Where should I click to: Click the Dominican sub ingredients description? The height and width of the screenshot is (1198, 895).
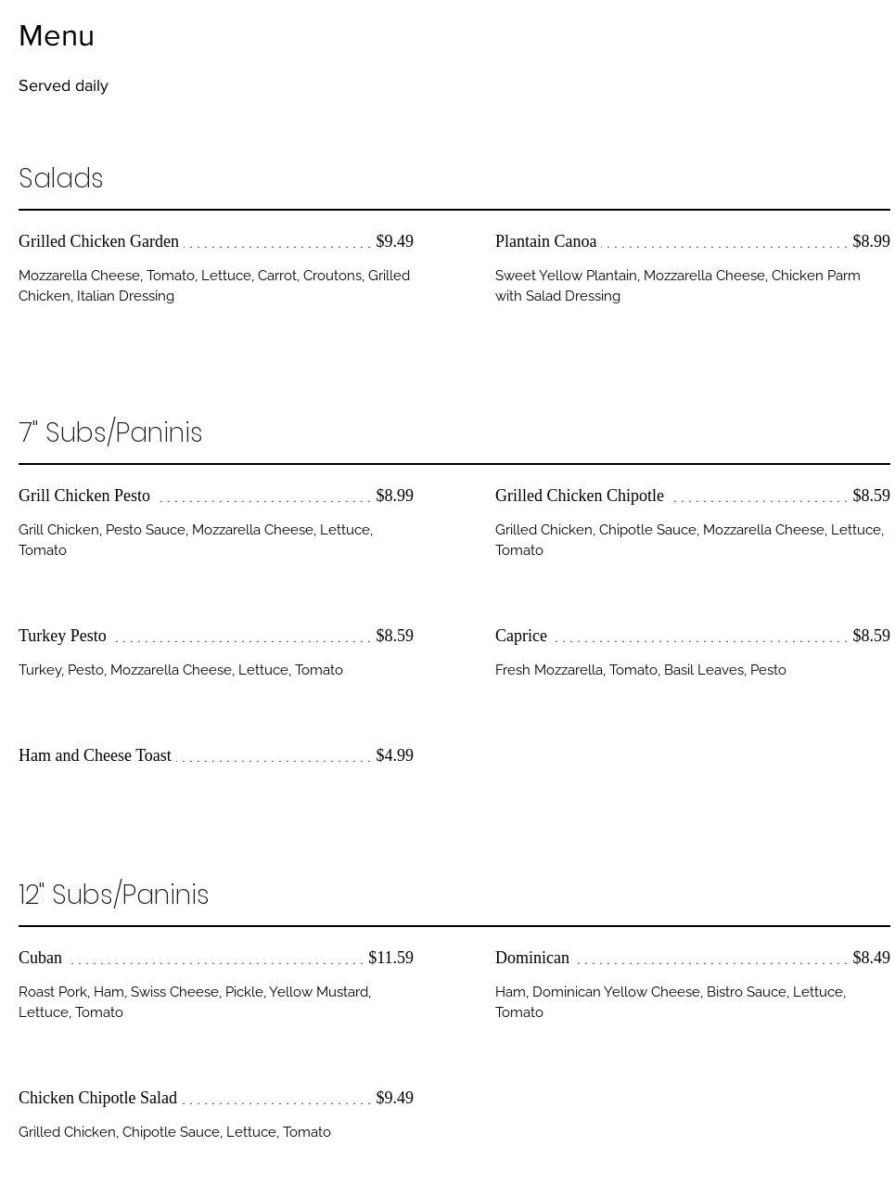tap(670, 1002)
